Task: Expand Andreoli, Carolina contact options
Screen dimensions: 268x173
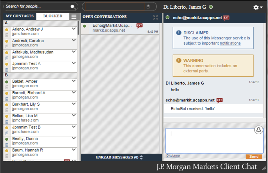Action: 74,40
